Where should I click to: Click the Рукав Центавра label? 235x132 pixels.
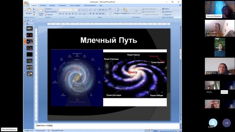click(114, 95)
